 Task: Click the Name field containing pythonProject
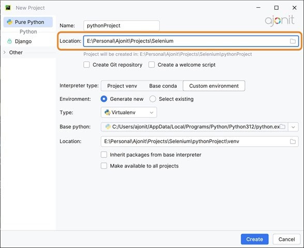tap(121, 26)
